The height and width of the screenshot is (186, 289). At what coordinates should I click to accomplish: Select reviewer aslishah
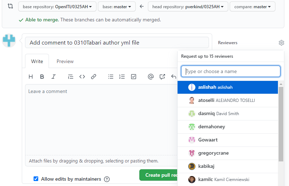coord(228,87)
